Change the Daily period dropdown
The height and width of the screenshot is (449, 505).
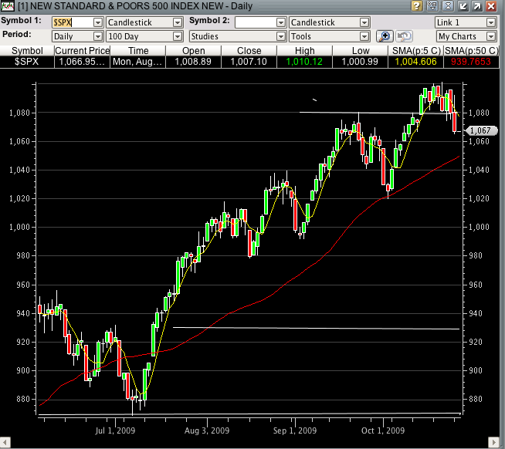[76, 36]
